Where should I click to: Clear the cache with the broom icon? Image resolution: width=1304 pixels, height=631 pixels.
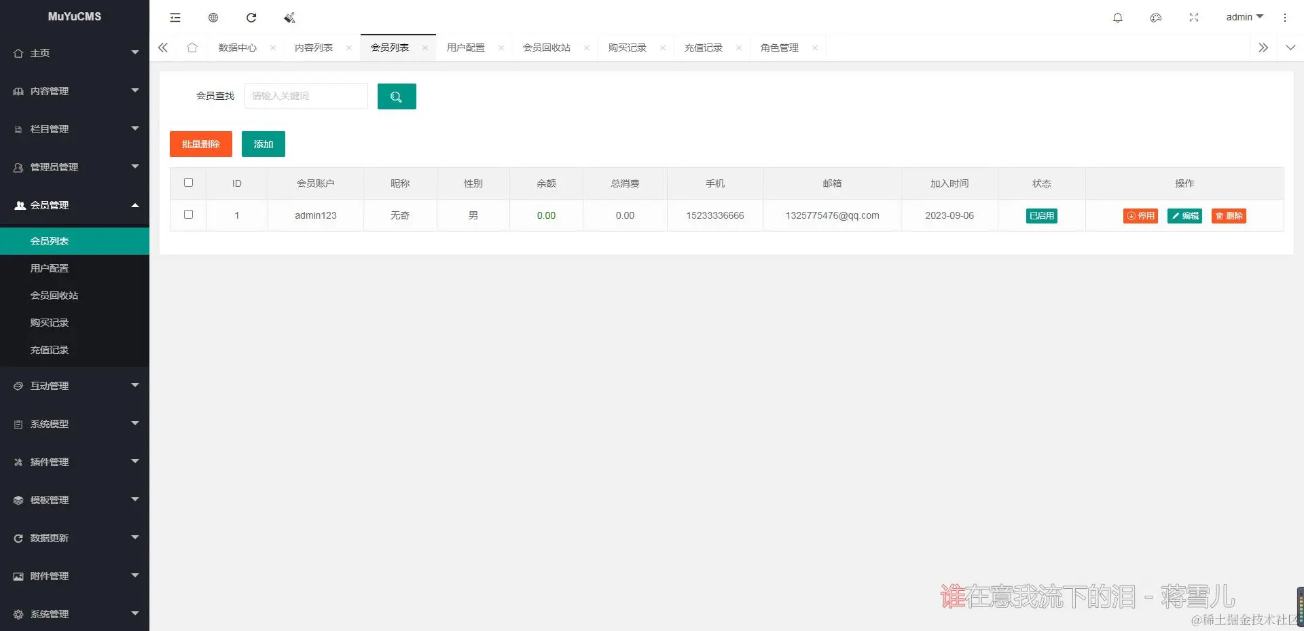pyautogui.click(x=289, y=18)
